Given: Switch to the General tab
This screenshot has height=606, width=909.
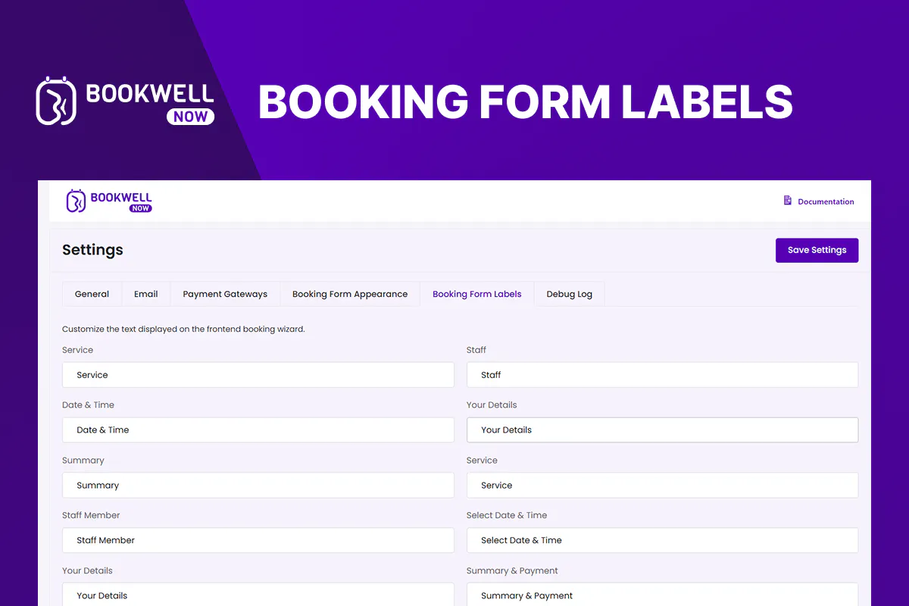Looking at the screenshot, I should [92, 294].
